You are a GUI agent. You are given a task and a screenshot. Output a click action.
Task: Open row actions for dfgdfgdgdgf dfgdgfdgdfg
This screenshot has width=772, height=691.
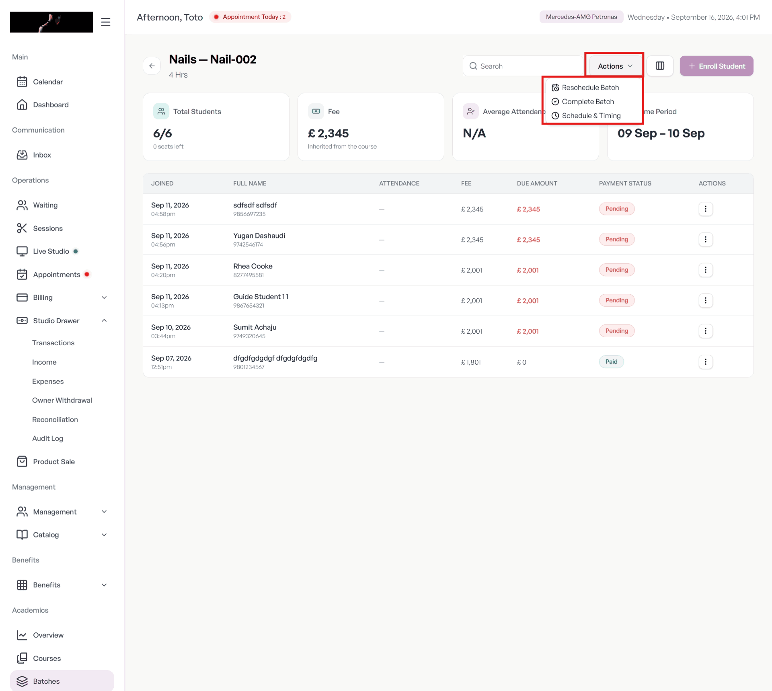706,362
